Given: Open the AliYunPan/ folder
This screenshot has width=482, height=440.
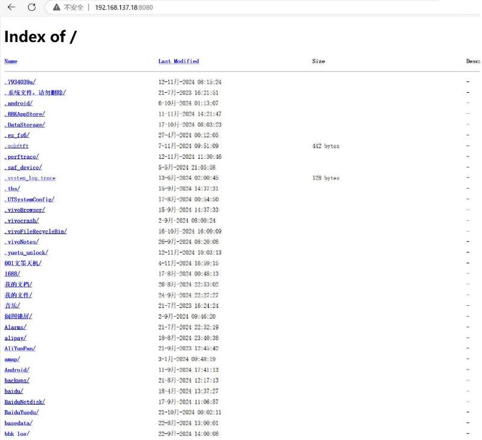Looking at the screenshot, I should coord(20,349).
